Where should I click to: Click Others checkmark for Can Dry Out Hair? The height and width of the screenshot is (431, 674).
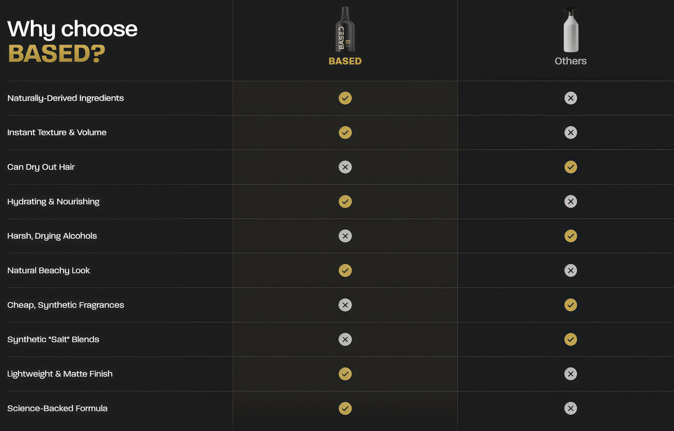click(571, 167)
